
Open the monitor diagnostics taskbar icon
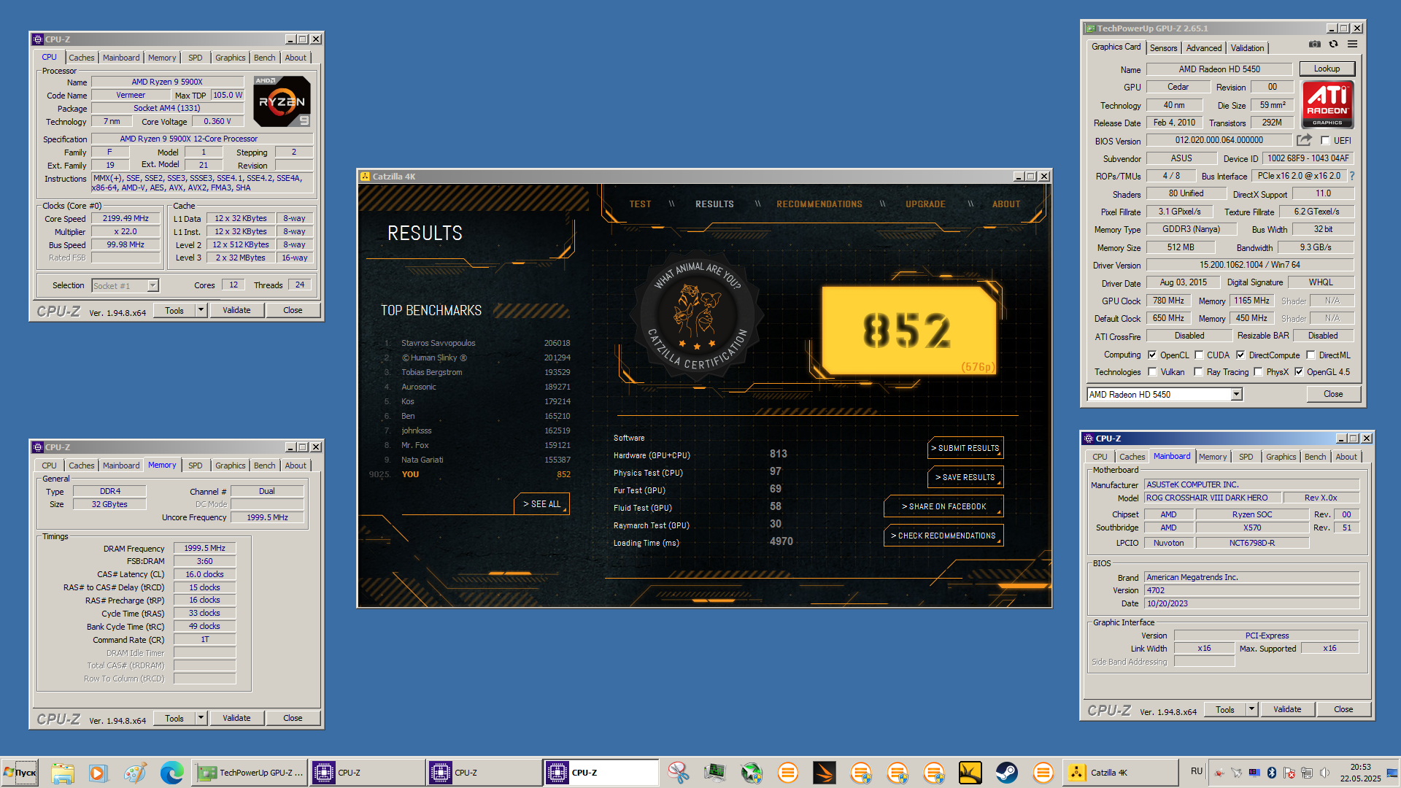(715, 773)
